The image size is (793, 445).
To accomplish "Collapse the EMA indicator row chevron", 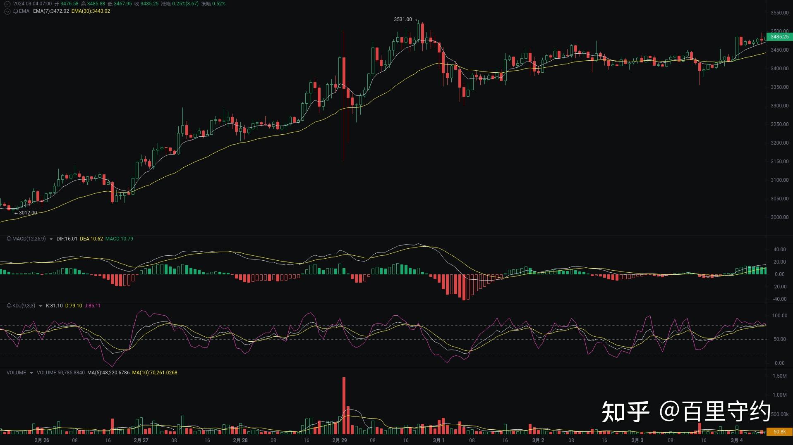I will pyautogui.click(x=7, y=11).
